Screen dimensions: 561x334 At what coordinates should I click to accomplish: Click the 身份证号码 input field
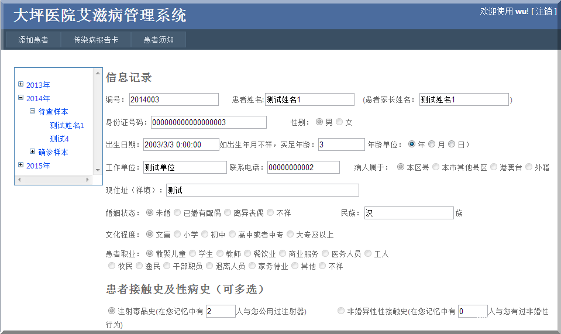tap(209, 122)
